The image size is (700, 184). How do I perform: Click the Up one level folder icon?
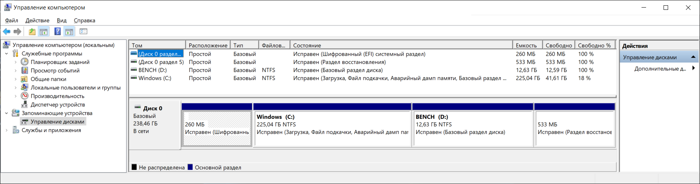click(32, 31)
